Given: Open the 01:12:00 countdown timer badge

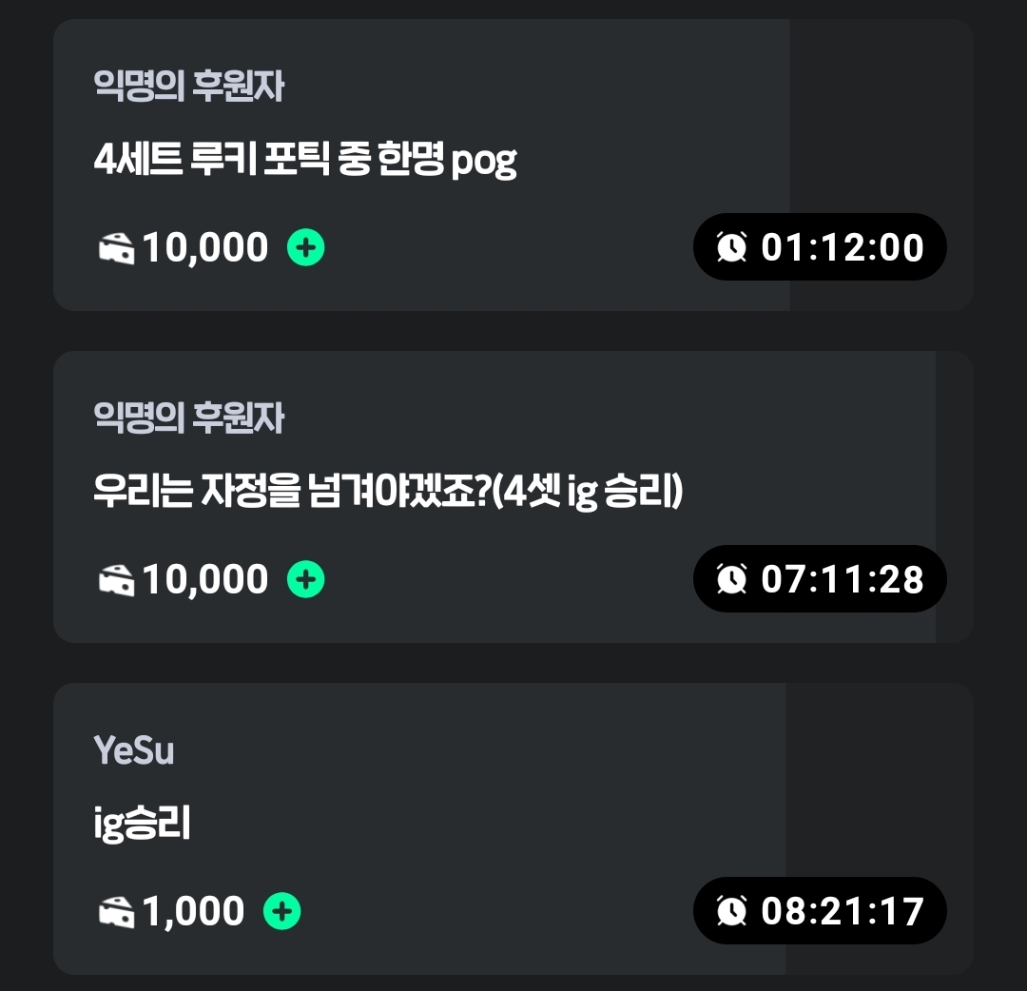Looking at the screenshot, I should (x=820, y=247).
